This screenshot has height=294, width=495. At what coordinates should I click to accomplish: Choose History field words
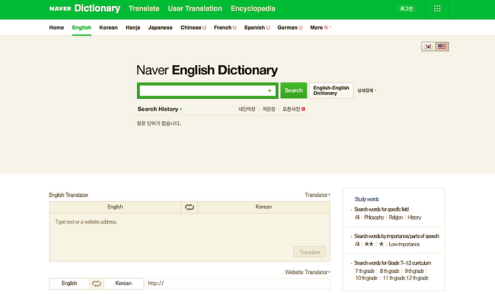tap(414, 218)
